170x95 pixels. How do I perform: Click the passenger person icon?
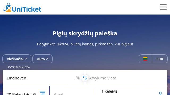tap(160, 93)
